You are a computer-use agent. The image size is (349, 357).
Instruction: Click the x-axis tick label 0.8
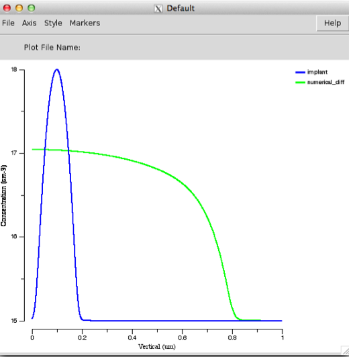(232, 338)
